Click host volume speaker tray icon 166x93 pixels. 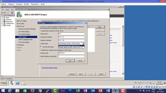[149, 91]
